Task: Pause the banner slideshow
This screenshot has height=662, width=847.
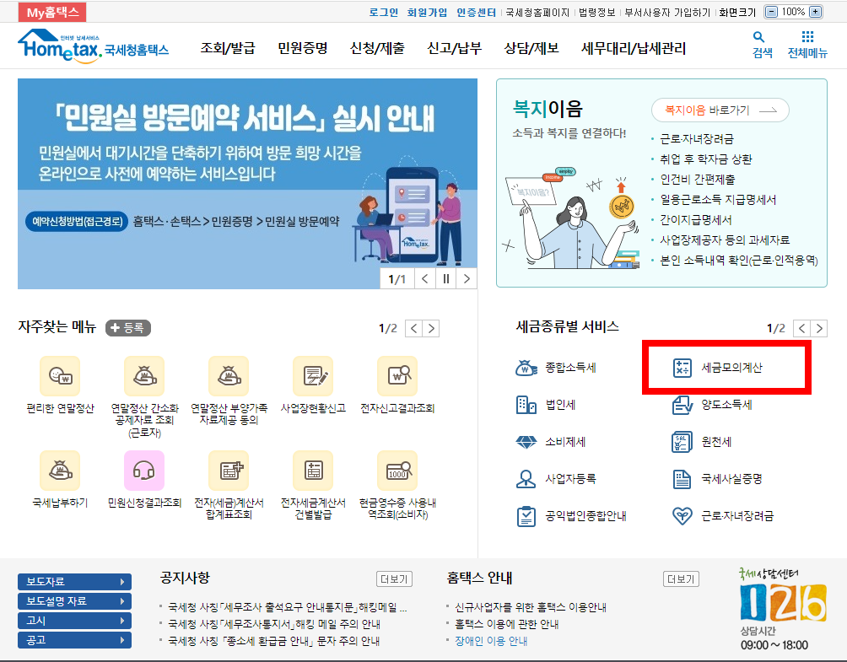Action: pos(445,278)
